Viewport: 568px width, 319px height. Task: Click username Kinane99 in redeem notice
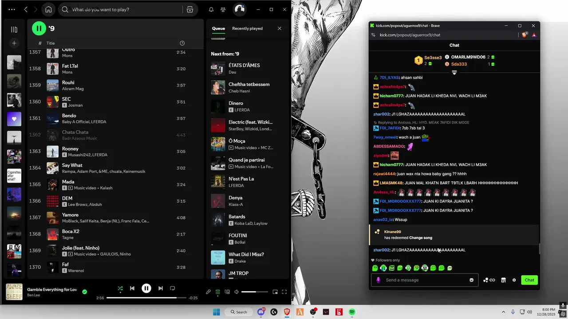393,232
